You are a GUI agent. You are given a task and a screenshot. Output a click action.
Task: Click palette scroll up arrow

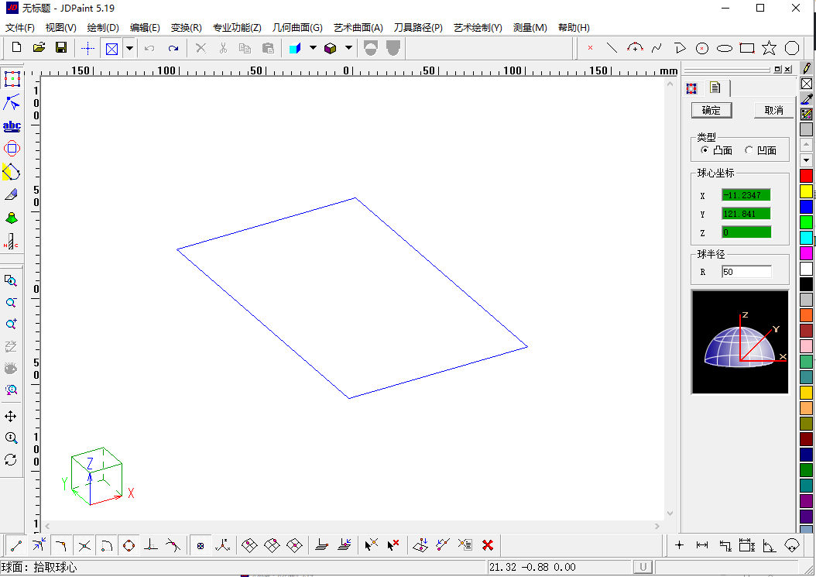[806, 144]
